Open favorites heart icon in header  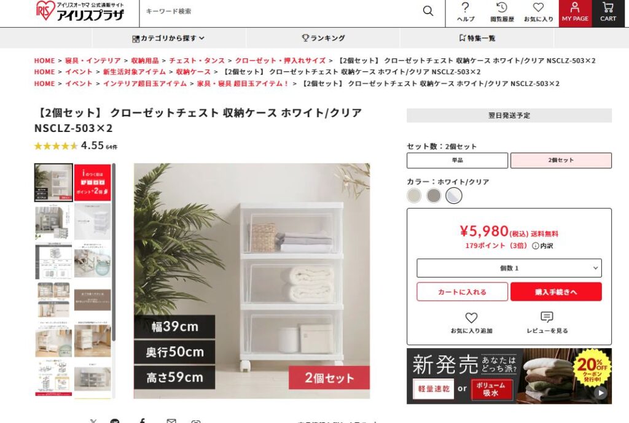click(x=538, y=7)
